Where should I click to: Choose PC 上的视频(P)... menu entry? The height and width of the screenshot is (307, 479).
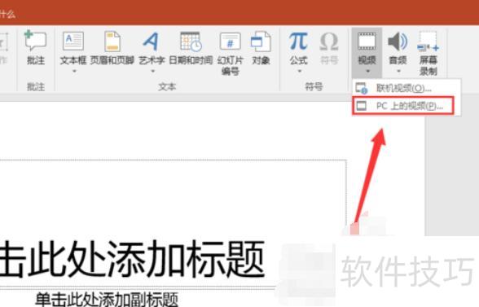tap(403, 106)
